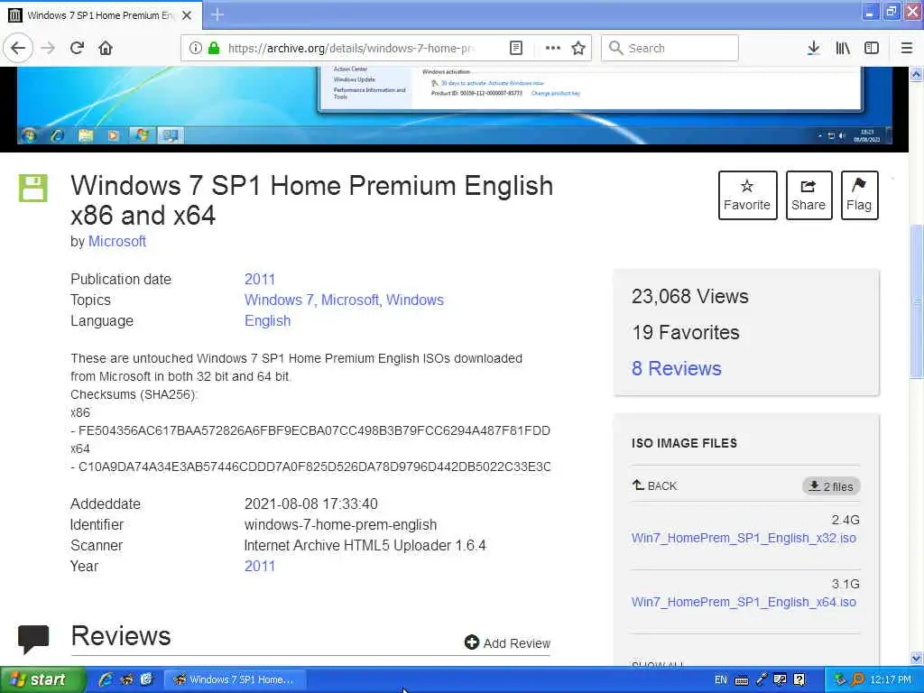The width and height of the screenshot is (924, 693).
Task: Open the Library bookshelf icon
Action: point(843,49)
